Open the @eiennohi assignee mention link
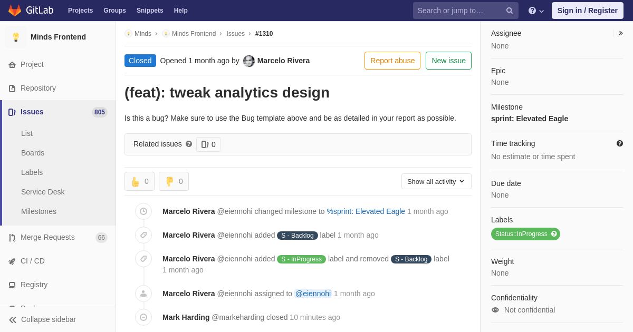The image size is (633, 332). click(313, 294)
